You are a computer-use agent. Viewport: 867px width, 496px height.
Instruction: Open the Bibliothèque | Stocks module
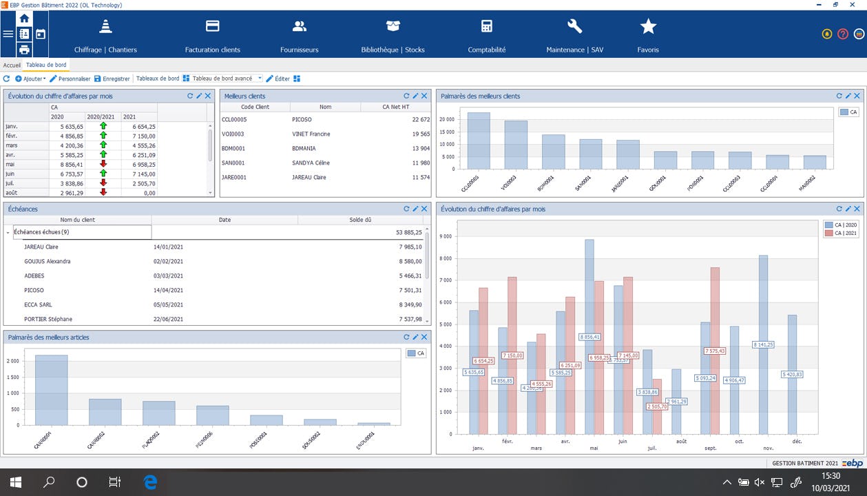(392, 34)
